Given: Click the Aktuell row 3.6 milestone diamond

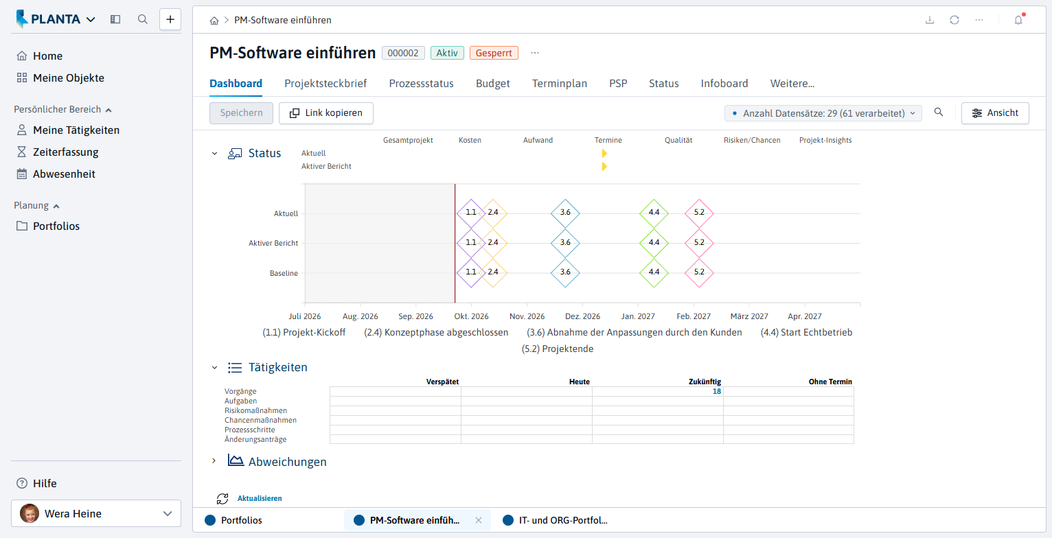Looking at the screenshot, I should [x=565, y=213].
